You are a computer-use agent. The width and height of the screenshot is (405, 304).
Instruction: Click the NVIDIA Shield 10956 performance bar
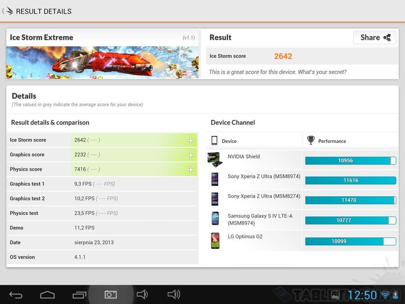(351, 160)
